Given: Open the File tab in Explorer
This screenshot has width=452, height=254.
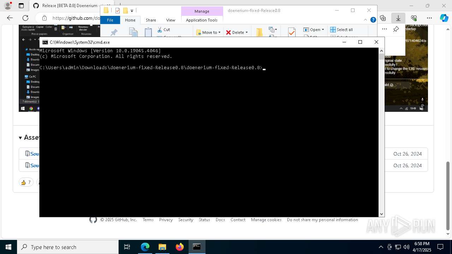Looking at the screenshot, I should pyautogui.click(x=110, y=20).
